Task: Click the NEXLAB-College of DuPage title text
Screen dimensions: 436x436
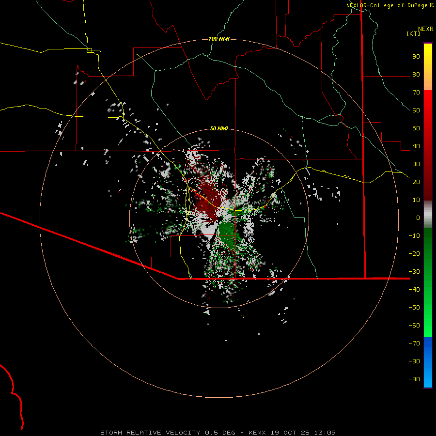Action: pyautogui.click(x=387, y=5)
